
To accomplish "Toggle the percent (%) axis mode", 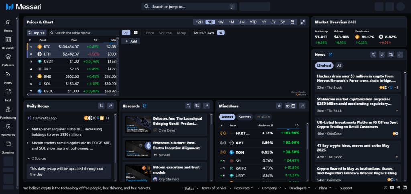I will [x=220, y=33].
